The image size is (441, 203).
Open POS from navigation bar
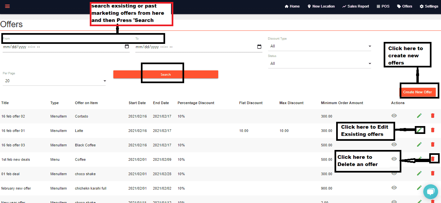pyautogui.click(x=383, y=6)
